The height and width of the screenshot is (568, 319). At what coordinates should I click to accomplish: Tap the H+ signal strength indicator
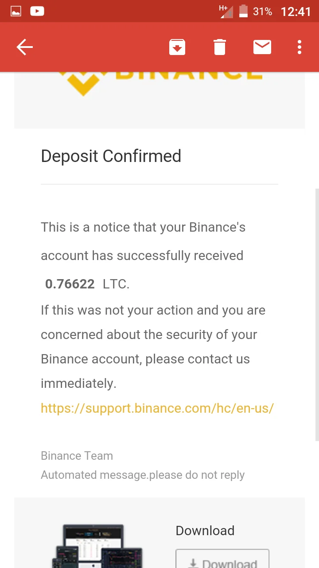tap(226, 11)
